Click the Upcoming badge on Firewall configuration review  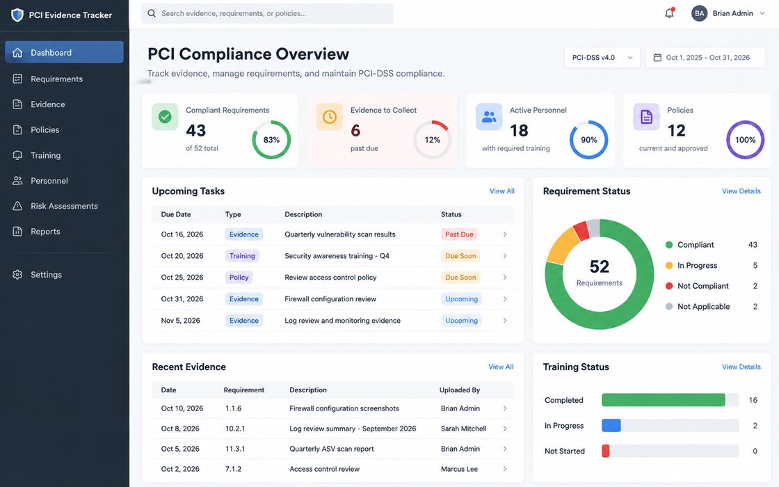coord(462,298)
